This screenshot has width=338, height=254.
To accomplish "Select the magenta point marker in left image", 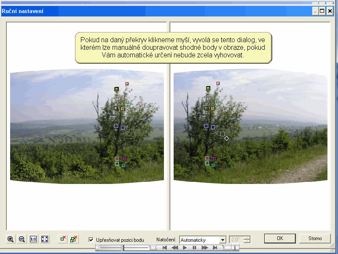I will point(124,159).
